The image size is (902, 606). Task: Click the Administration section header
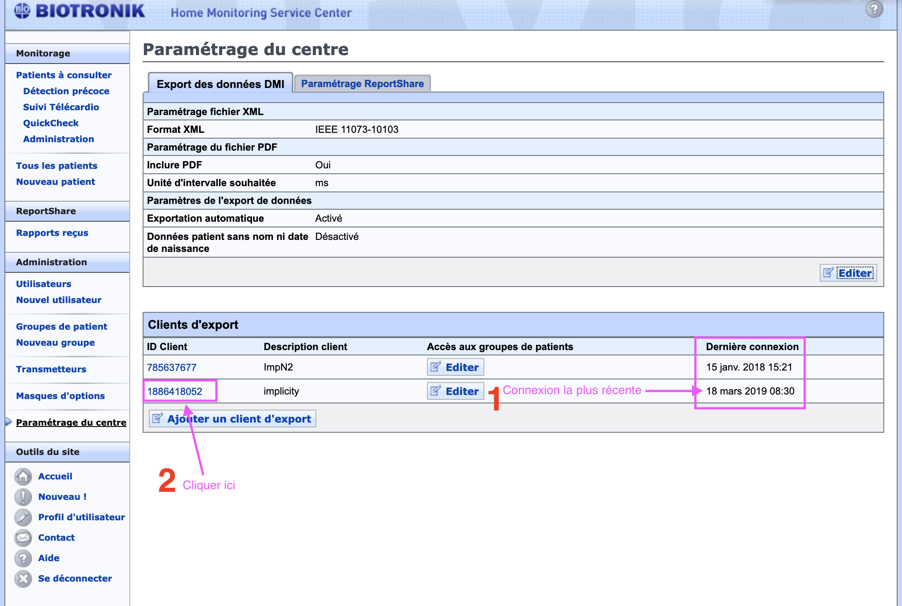click(x=67, y=262)
